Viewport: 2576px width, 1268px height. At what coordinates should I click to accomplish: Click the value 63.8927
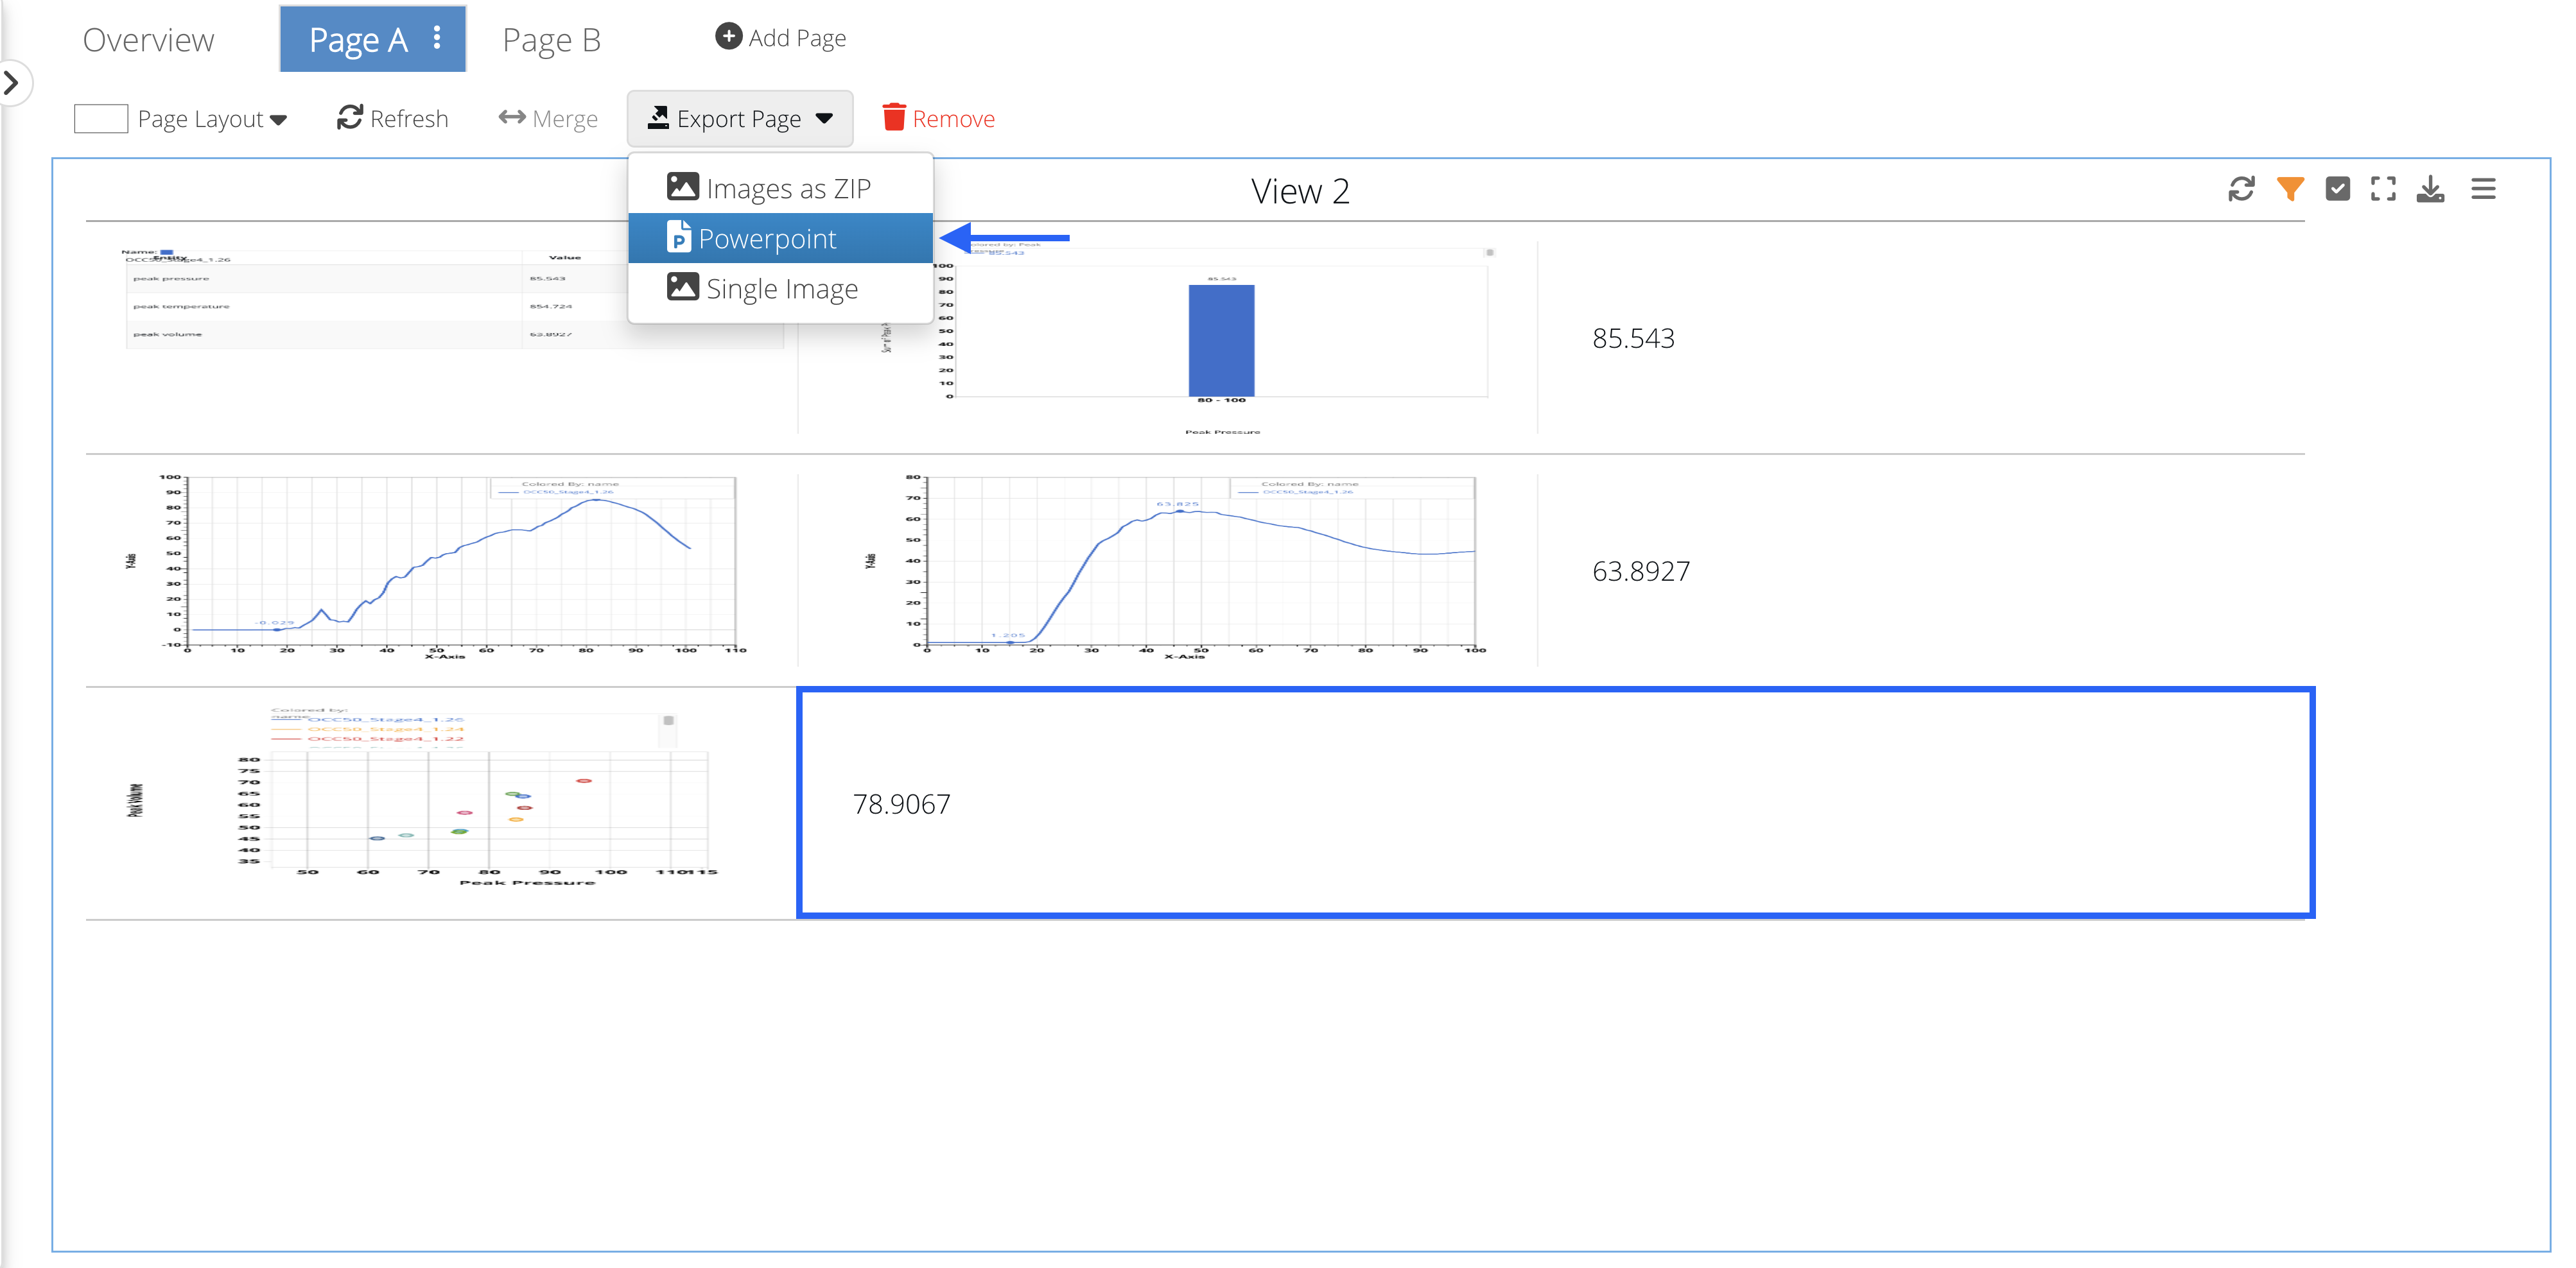tap(1641, 570)
